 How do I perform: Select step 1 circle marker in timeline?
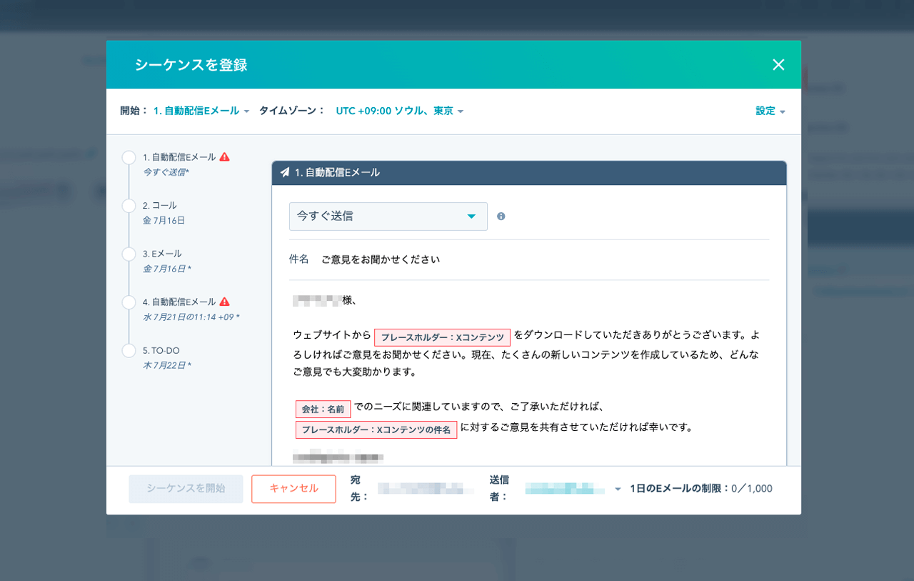(x=129, y=157)
